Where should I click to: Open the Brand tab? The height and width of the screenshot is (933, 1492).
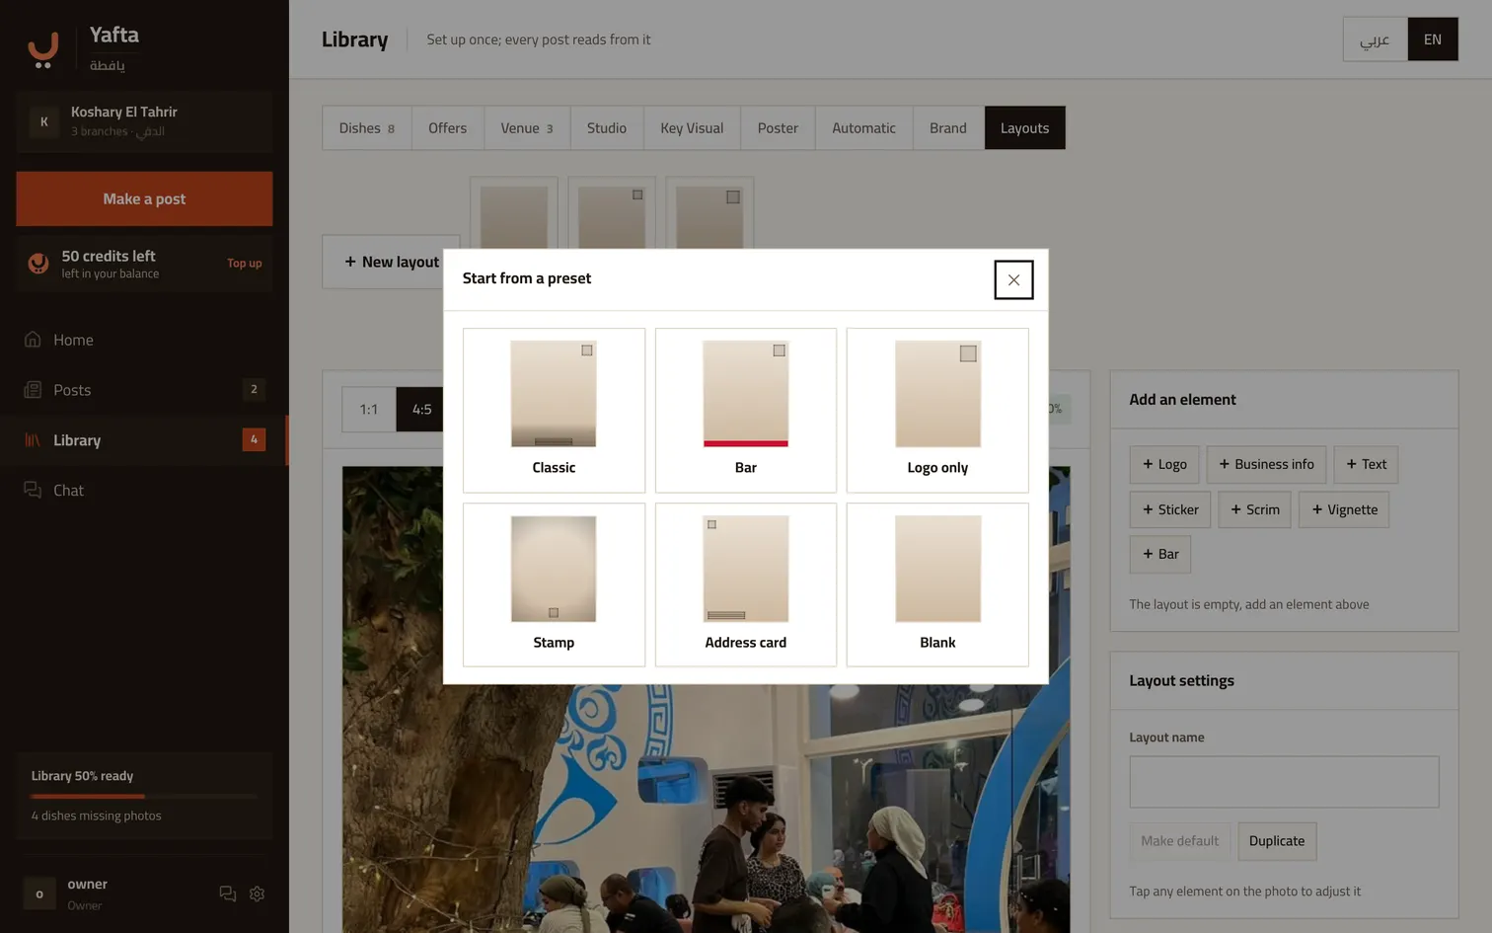(948, 128)
